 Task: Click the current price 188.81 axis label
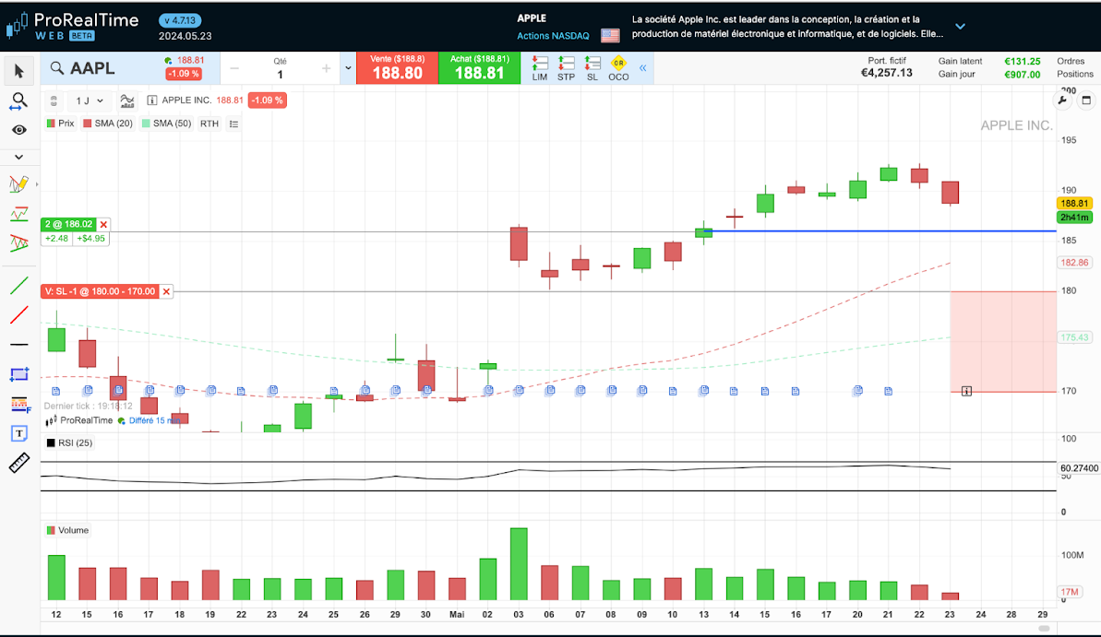pos(1074,204)
